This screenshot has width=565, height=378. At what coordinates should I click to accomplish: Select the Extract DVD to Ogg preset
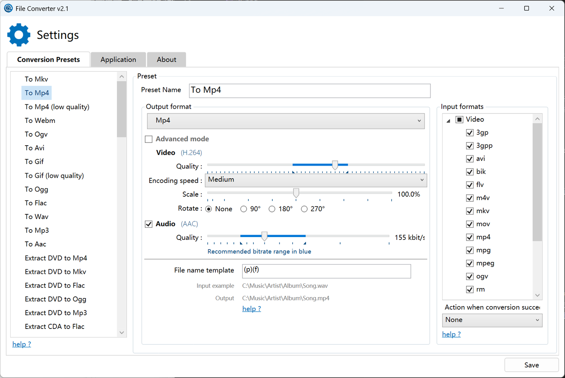click(x=56, y=299)
